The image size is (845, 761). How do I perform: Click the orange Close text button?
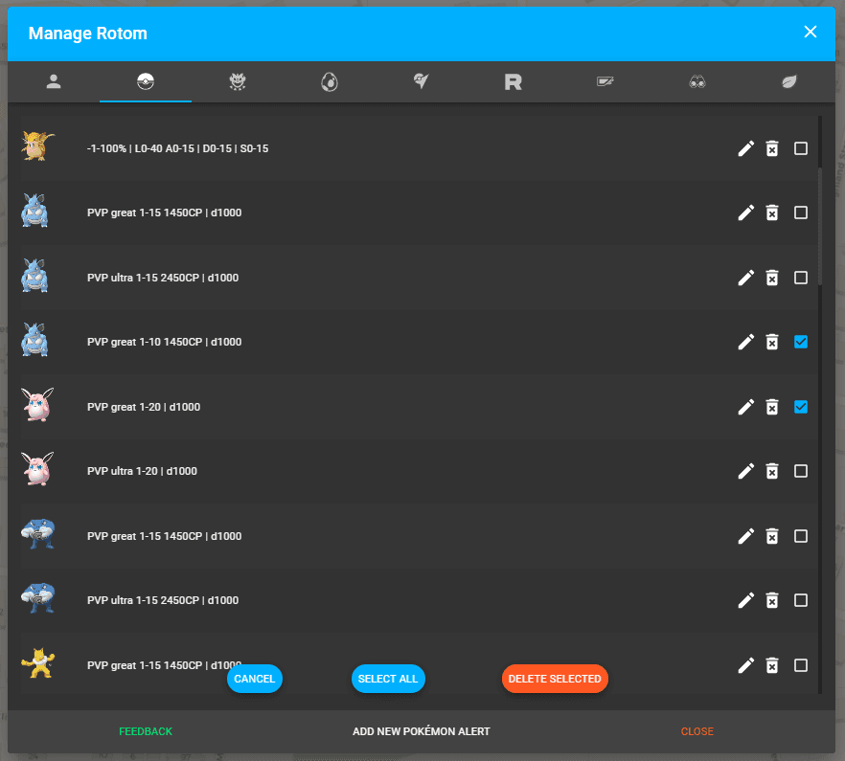click(x=697, y=731)
